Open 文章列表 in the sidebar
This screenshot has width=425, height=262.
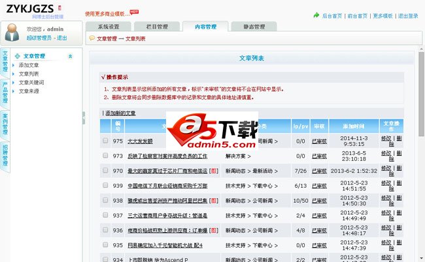pyautogui.click(x=29, y=74)
